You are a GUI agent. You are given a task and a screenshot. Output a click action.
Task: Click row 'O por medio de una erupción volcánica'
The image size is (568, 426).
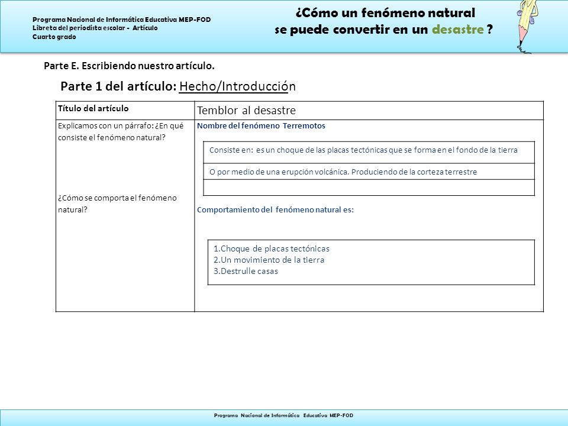tap(369, 172)
